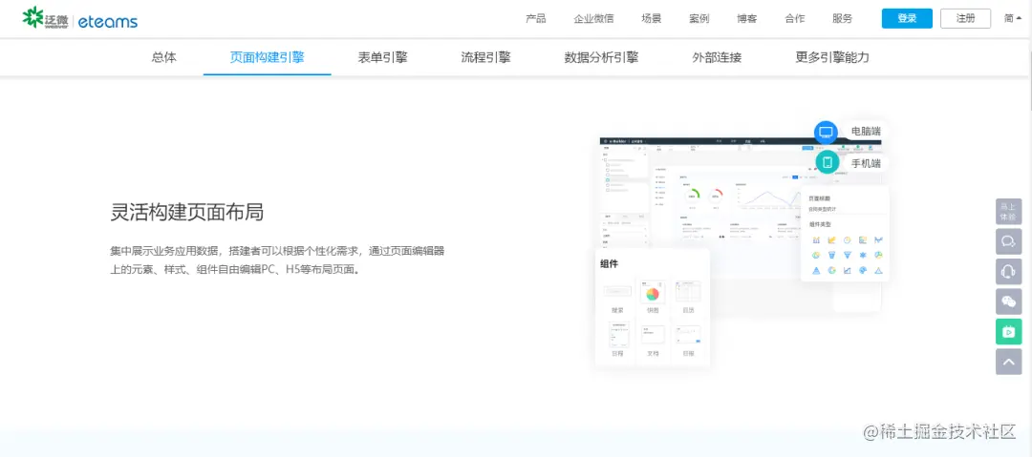Screen dimensions: 1032x457
Task: Click the 注册 button
Action: [x=965, y=18]
